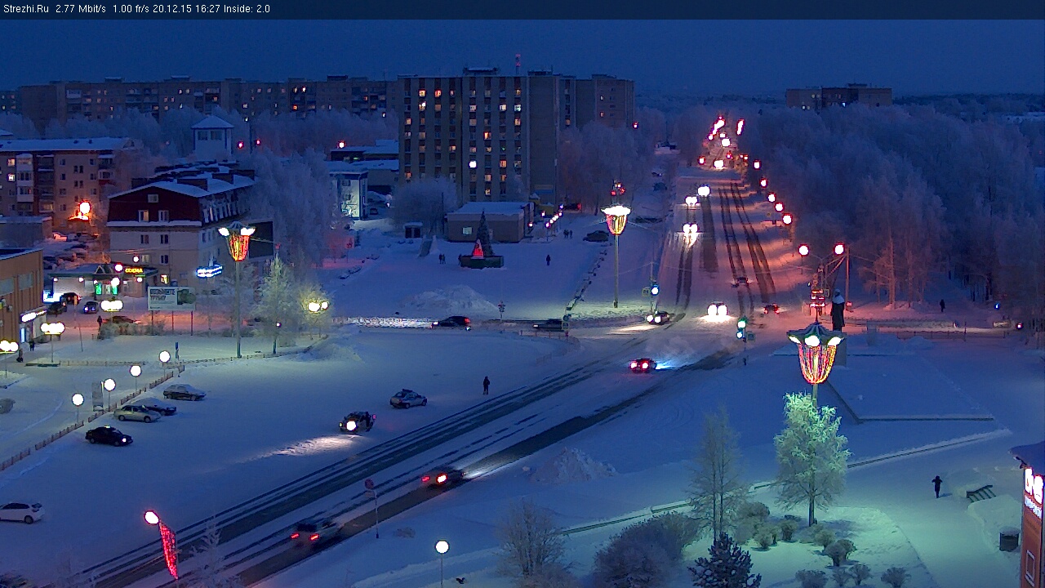
Task: Click the 16:27 timestamp
Action: 208,9
